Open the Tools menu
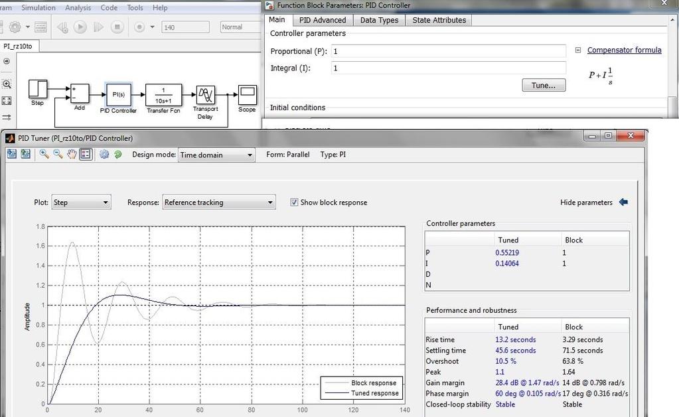 pos(135,8)
